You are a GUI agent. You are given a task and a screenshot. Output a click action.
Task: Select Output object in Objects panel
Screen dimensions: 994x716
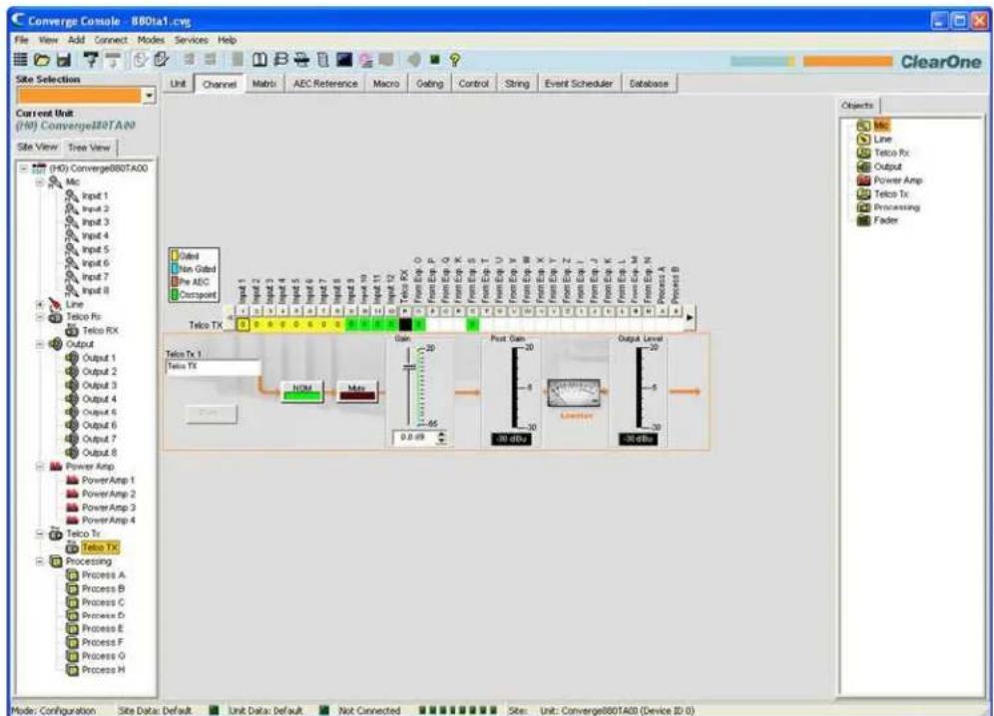[x=879, y=167]
